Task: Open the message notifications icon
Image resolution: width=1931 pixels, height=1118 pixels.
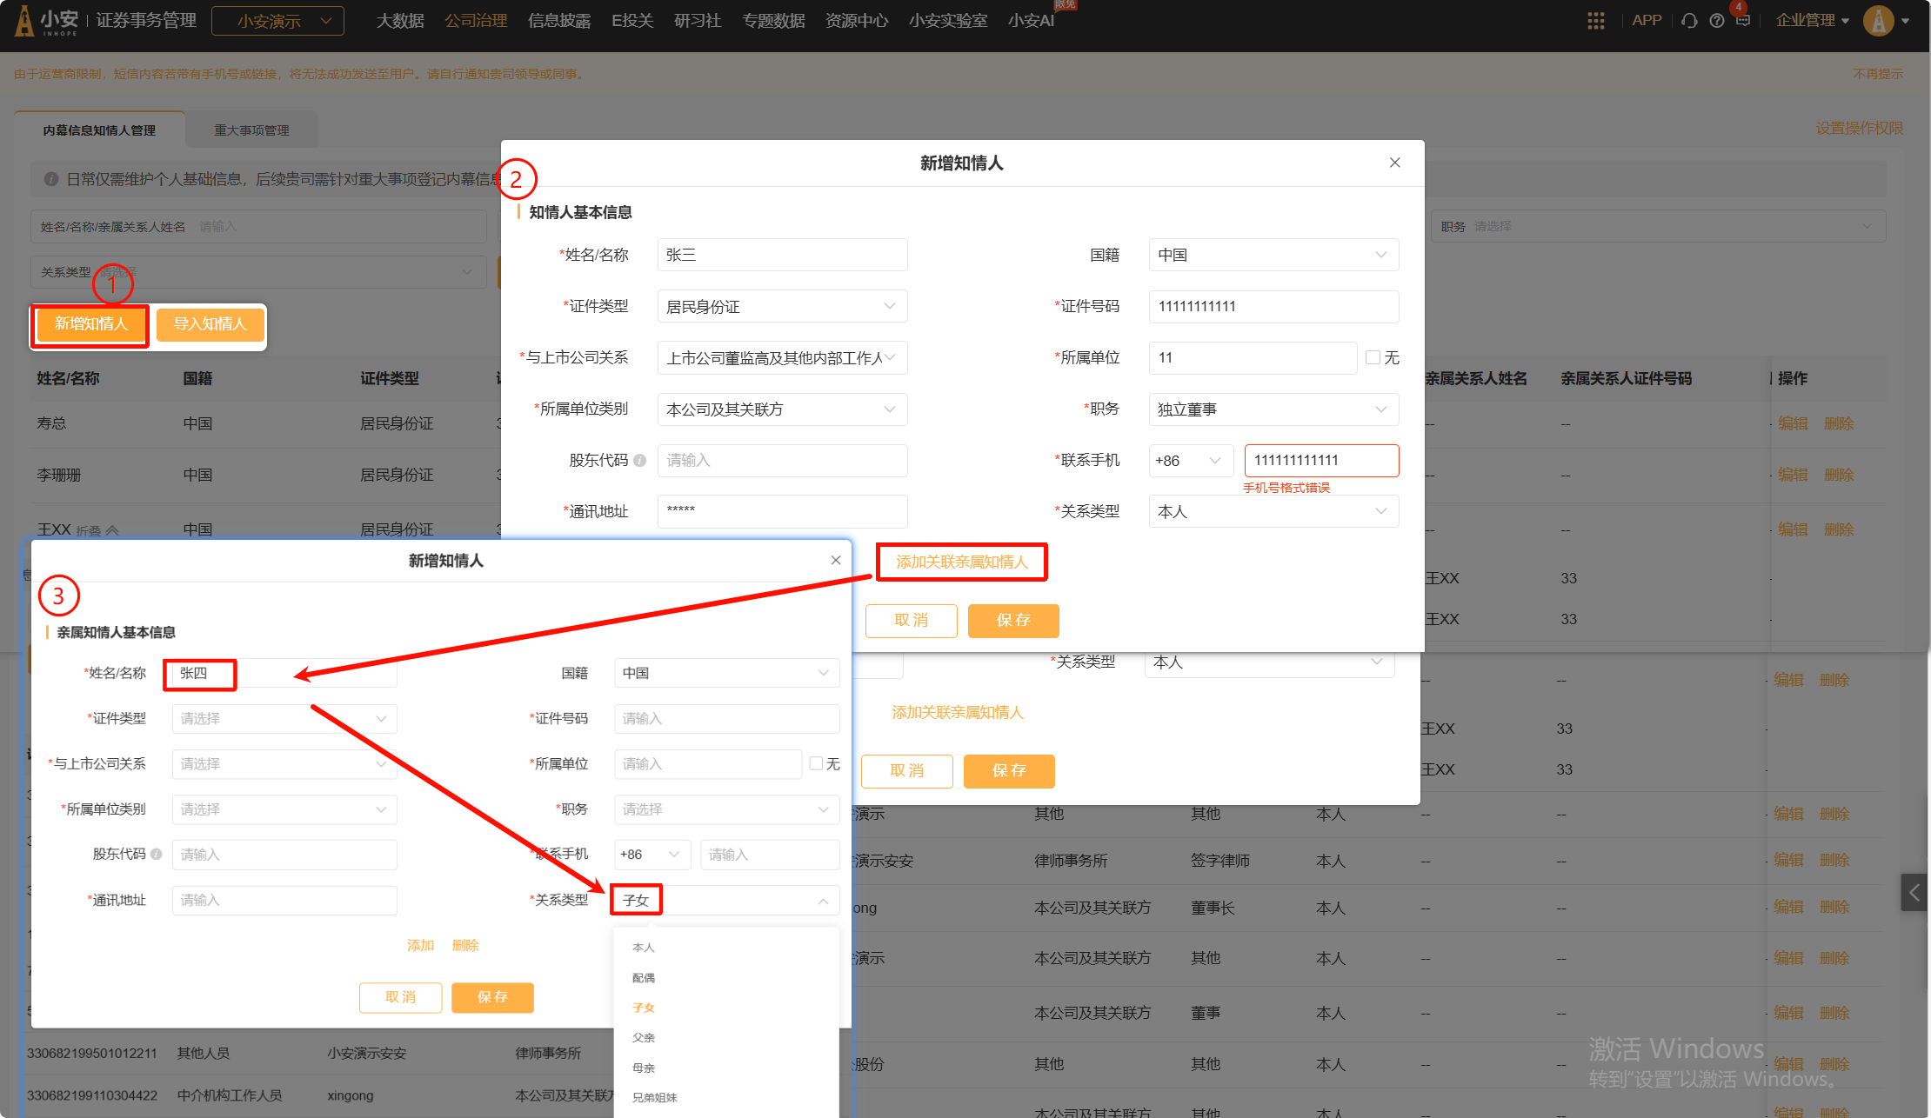Action: [x=1742, y=21]
